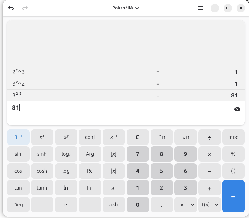Open the hamburger main menu

pos(201,8)
